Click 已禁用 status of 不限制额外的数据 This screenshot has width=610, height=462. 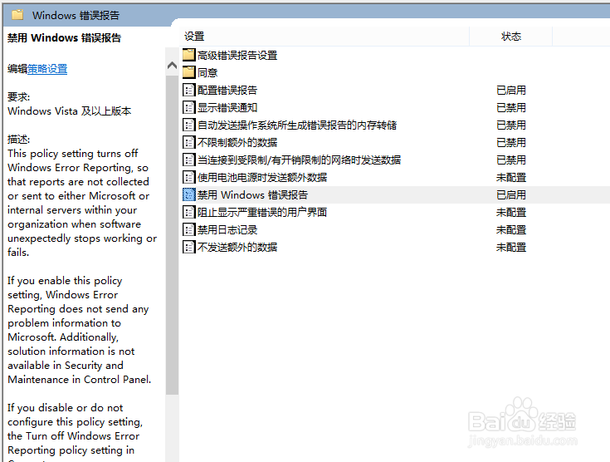click(x=510, y=143)
